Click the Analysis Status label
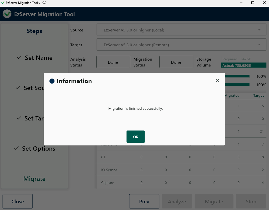Screen dimensions: 269x210 coord(78,62)
